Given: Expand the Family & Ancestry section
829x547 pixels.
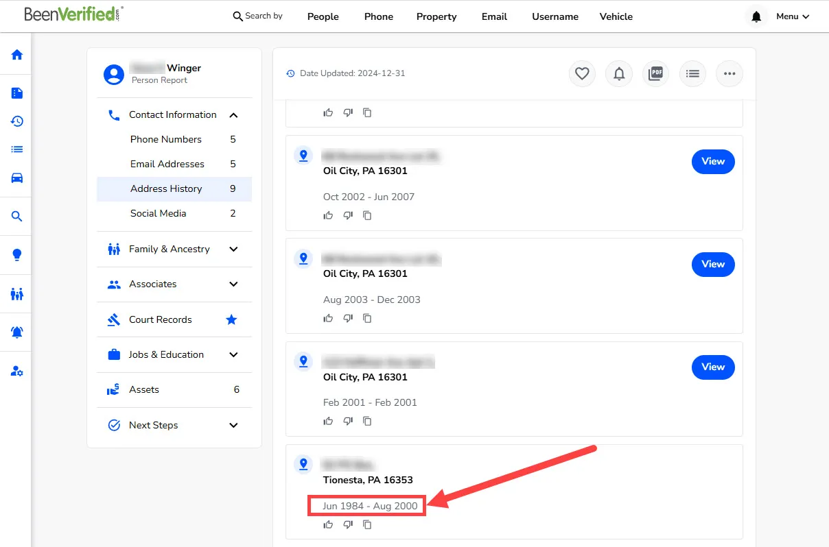Looking at the screenshot, I should pos(233,249).
